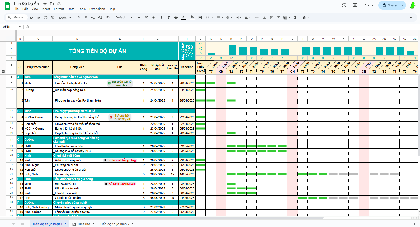Click the merge cells icon

[208, 17]
